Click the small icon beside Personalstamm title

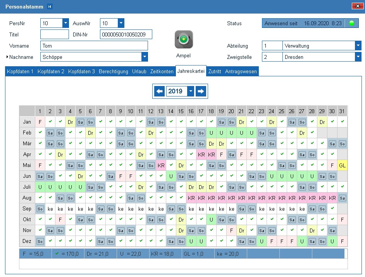click(x=49, y=7)
